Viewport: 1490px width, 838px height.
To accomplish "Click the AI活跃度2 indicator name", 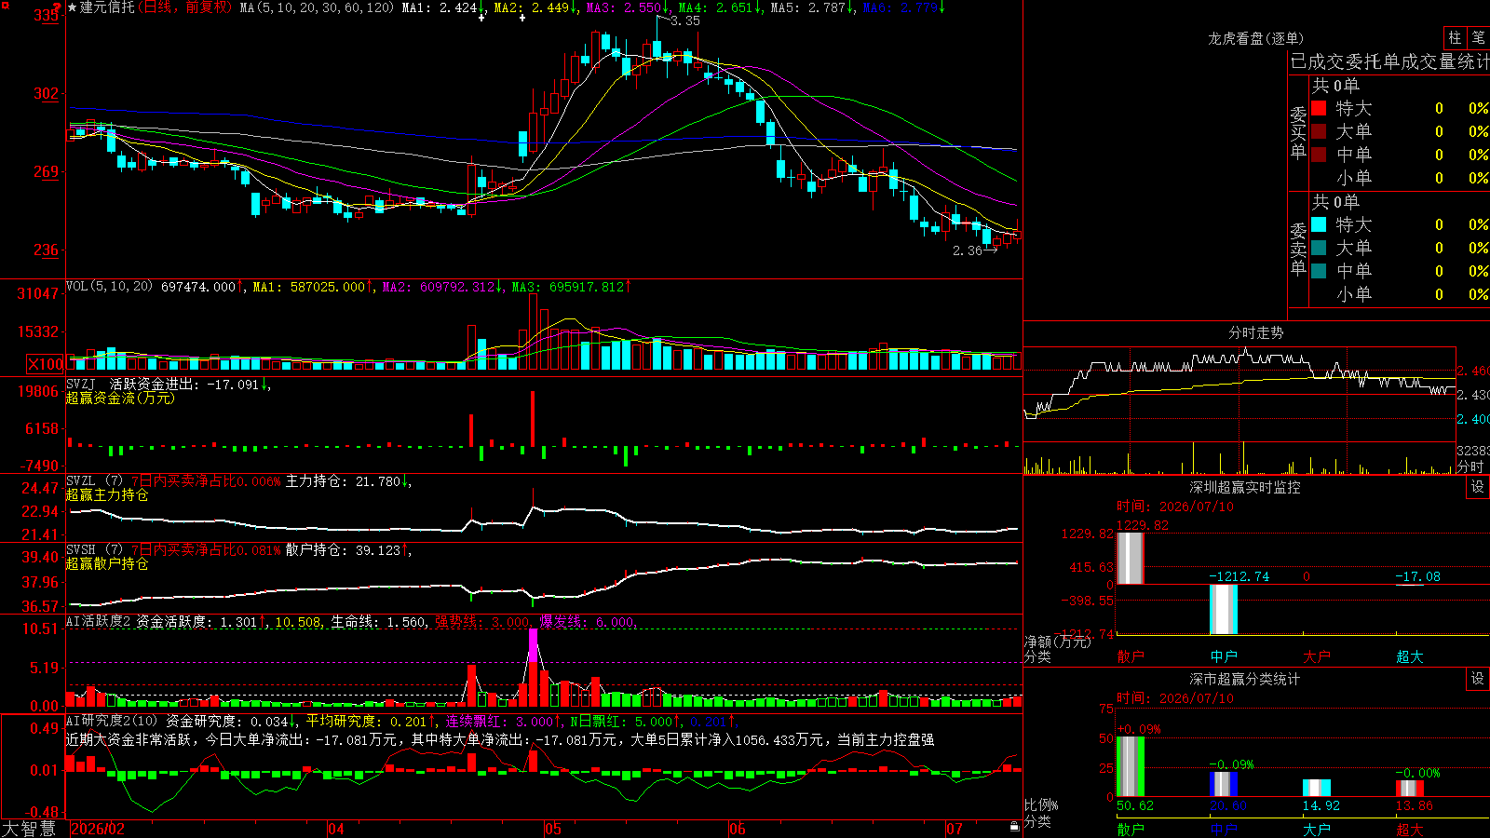I will [99, 622].
